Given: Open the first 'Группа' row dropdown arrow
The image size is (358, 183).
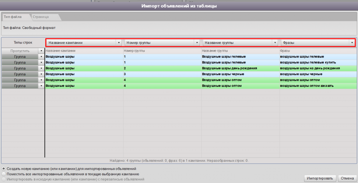Looking at the screenshot, I should 41,57.
